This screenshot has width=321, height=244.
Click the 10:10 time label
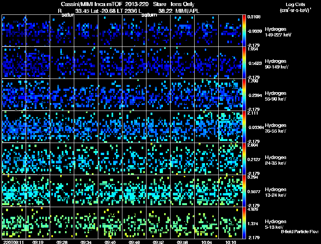pos(230,242)
